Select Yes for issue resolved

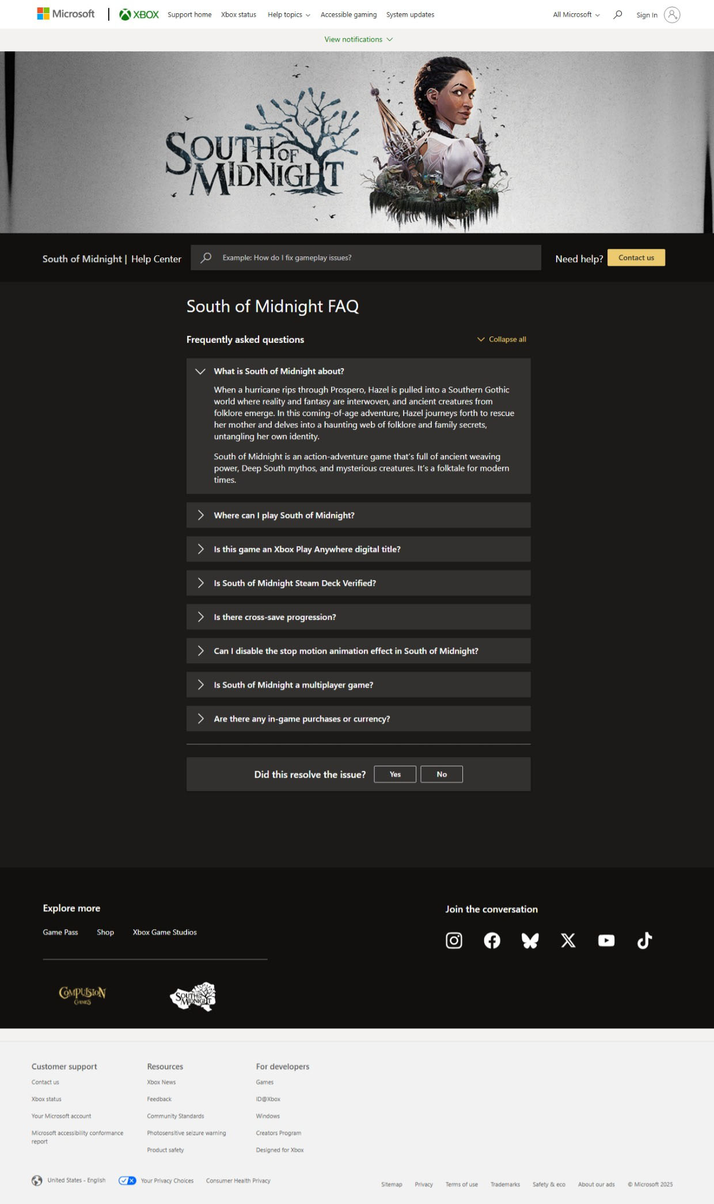(395, 774)
